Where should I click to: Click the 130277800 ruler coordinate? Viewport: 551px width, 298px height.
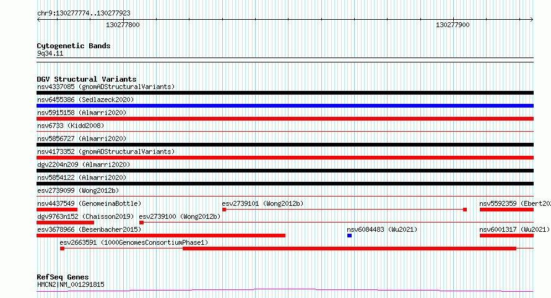tap(123, 25)
